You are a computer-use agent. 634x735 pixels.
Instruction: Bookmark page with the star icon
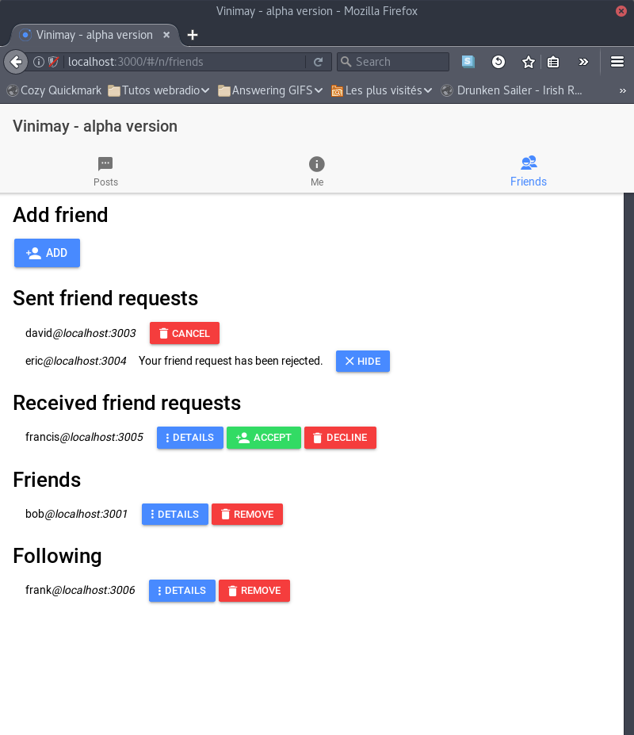[529, 62]
